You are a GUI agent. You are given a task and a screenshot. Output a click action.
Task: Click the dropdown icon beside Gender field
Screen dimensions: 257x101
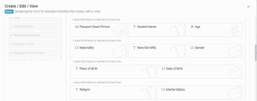(192, 48)
